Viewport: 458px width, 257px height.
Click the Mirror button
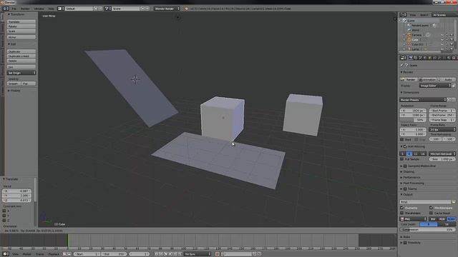point(21,37)
